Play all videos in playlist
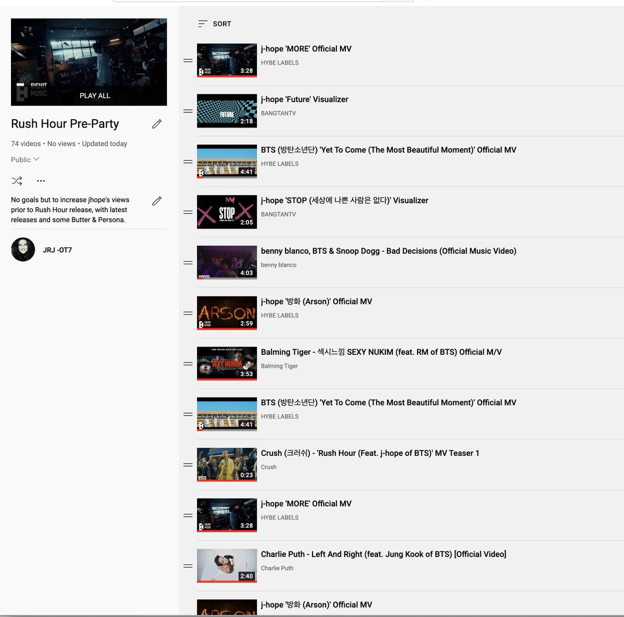 point(95,96)
